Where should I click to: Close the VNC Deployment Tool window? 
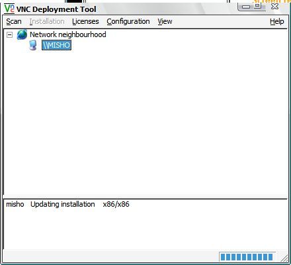[x=275, y=6]
